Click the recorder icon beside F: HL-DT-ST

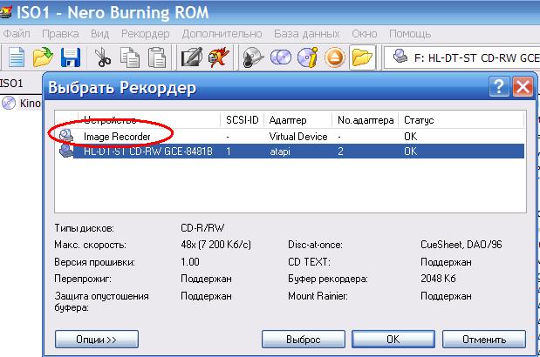pyautogui.click(x=400, y=57)
